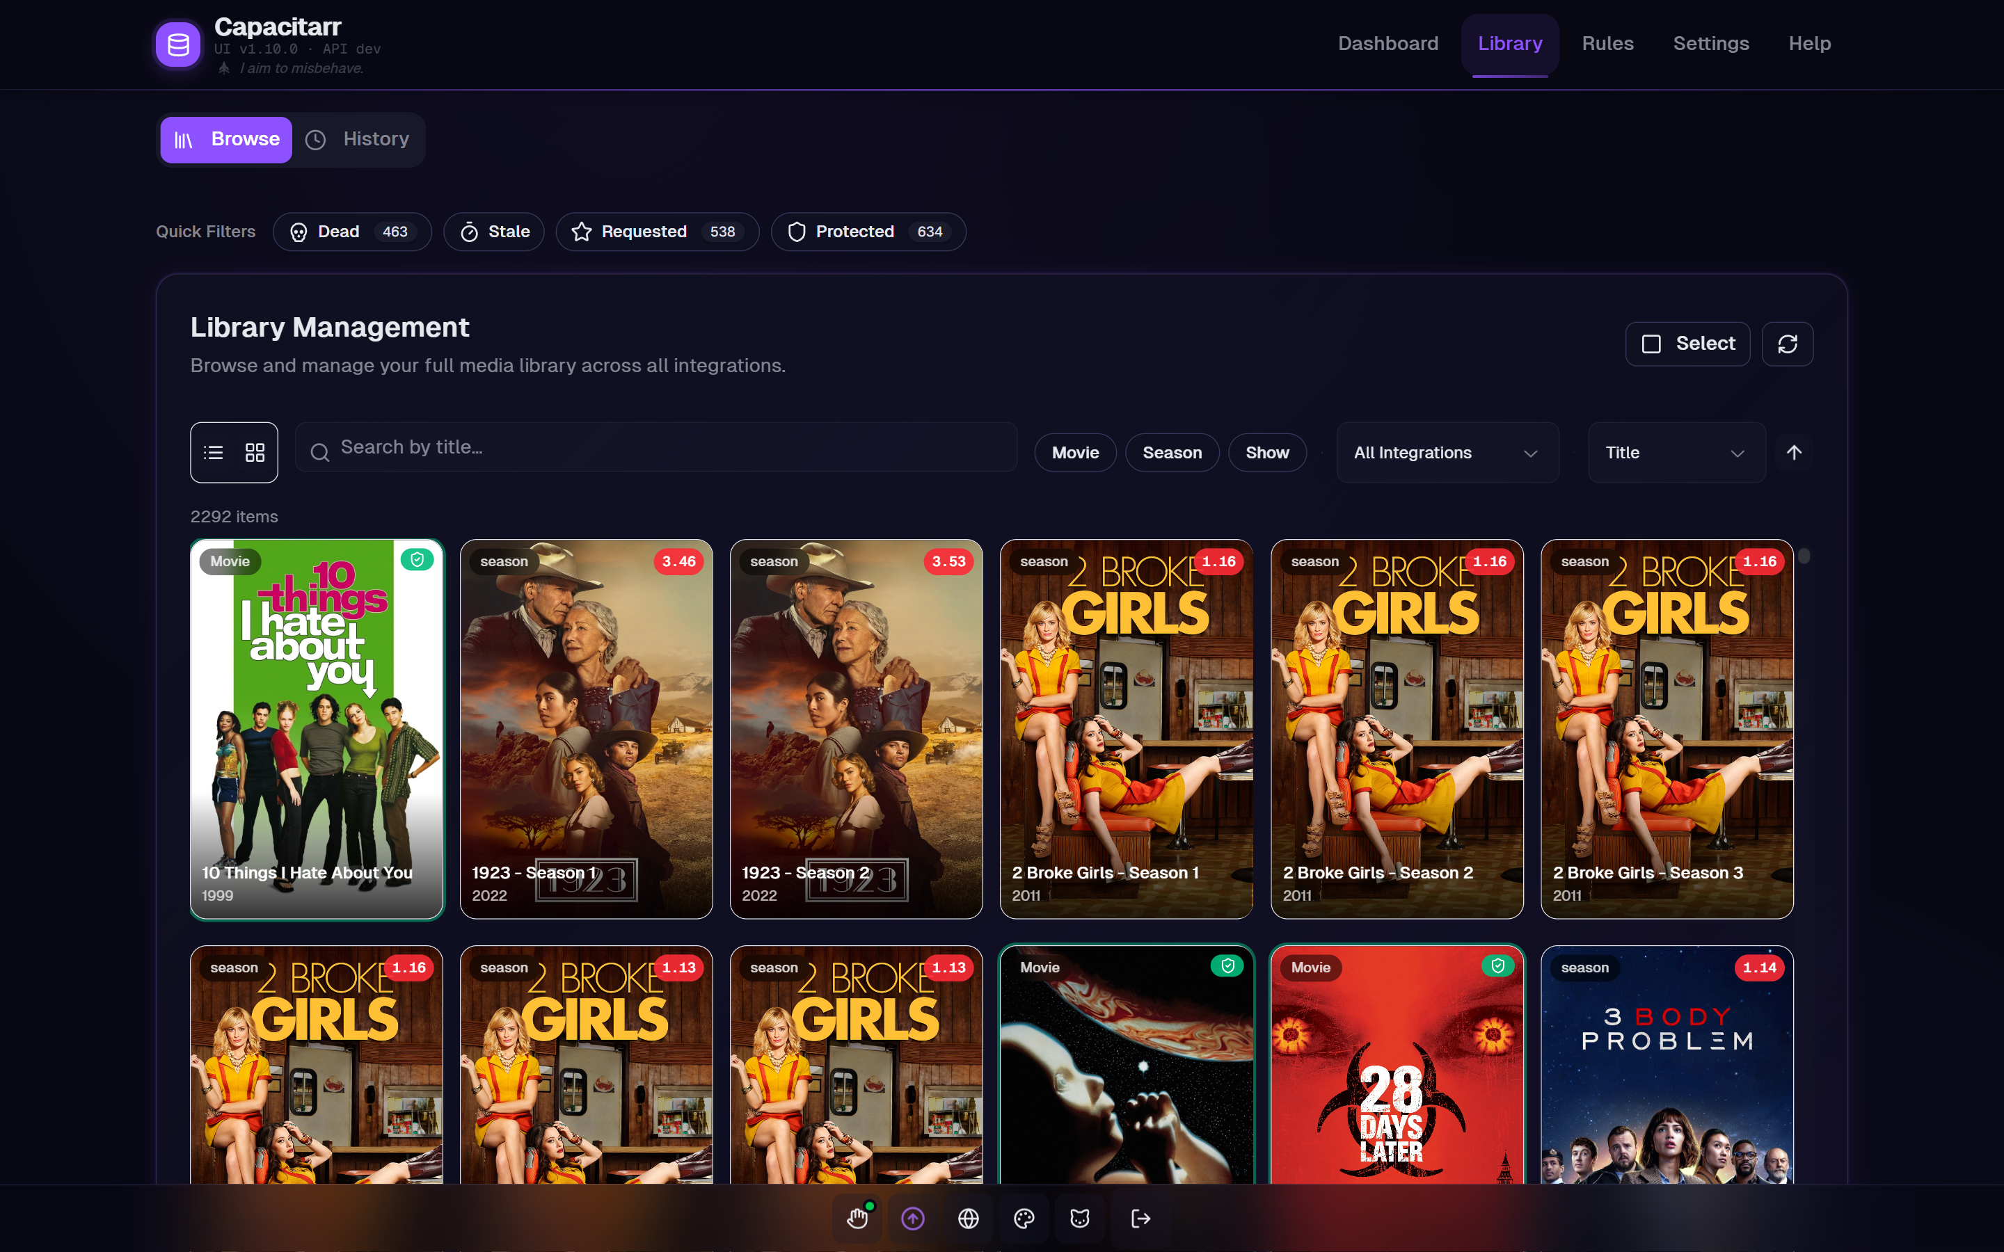
Task: Click the "season" type badge on 3 Body Problem
Action: (x=1585, y=967)
